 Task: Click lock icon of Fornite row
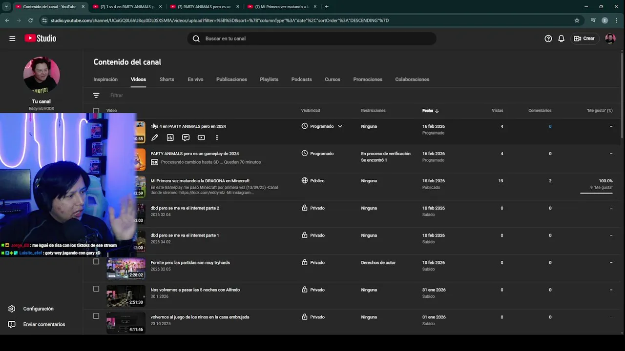(x=305, y=263)
